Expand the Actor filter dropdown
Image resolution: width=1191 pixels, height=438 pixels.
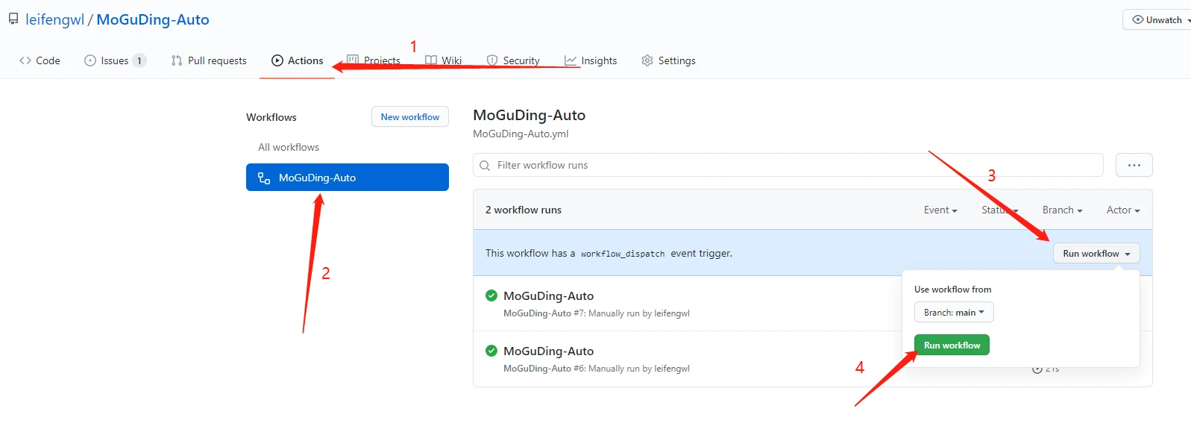pos(1123,210)
